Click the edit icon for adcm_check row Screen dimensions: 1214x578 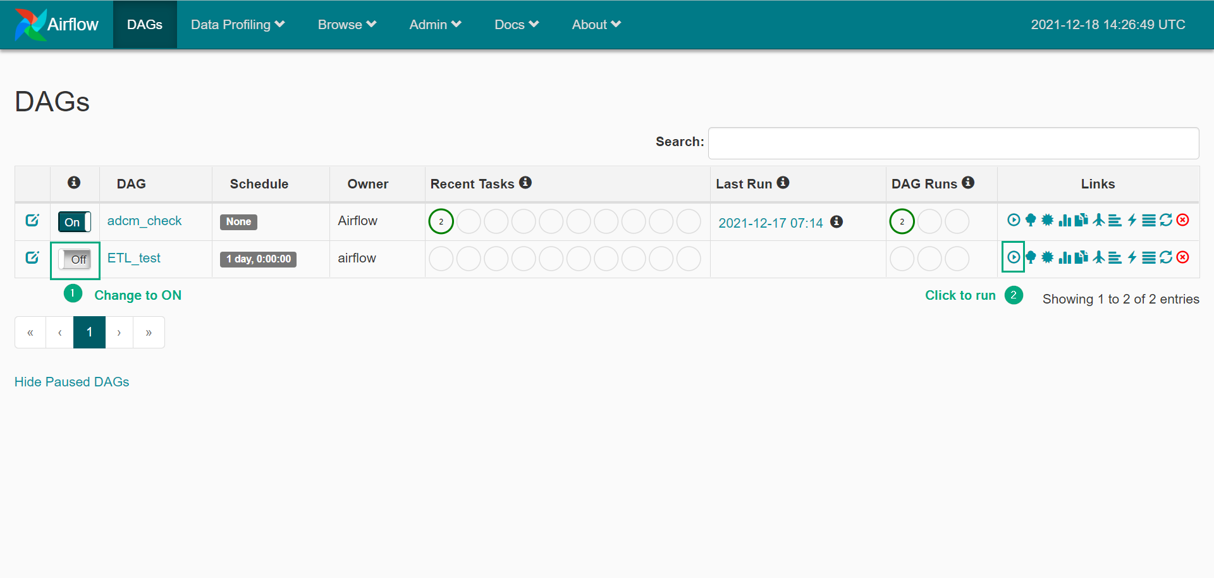32,220
